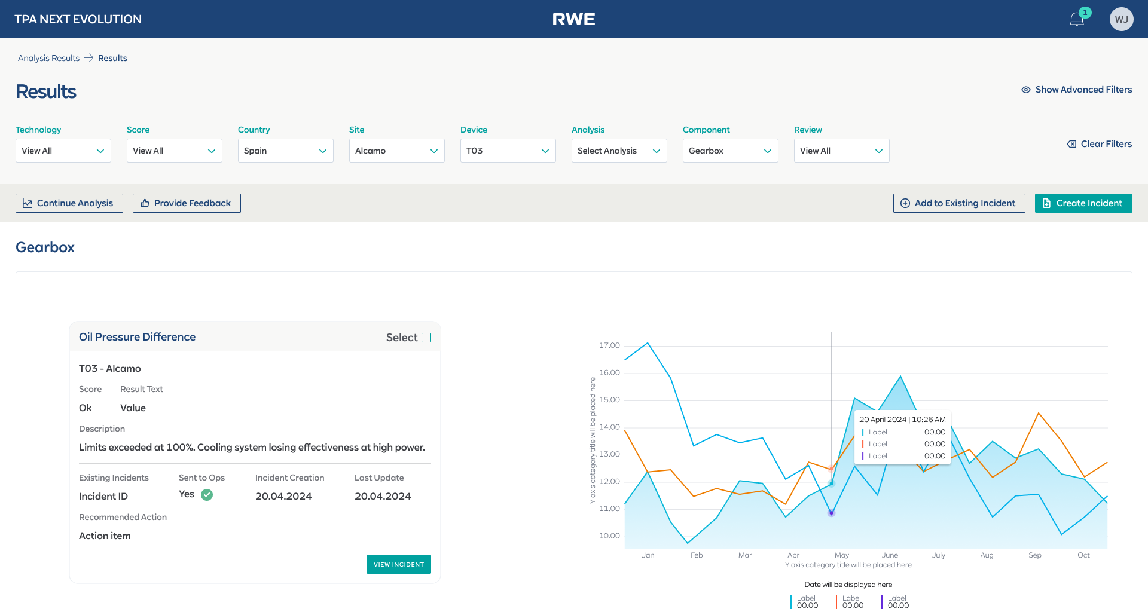Click the thumbs-up icon on Provide Feedback
Screen dimensions: 1148x612
(145, 203)
